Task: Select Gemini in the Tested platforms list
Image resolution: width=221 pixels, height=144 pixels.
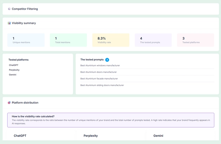Action: click(x=13, y=75)
